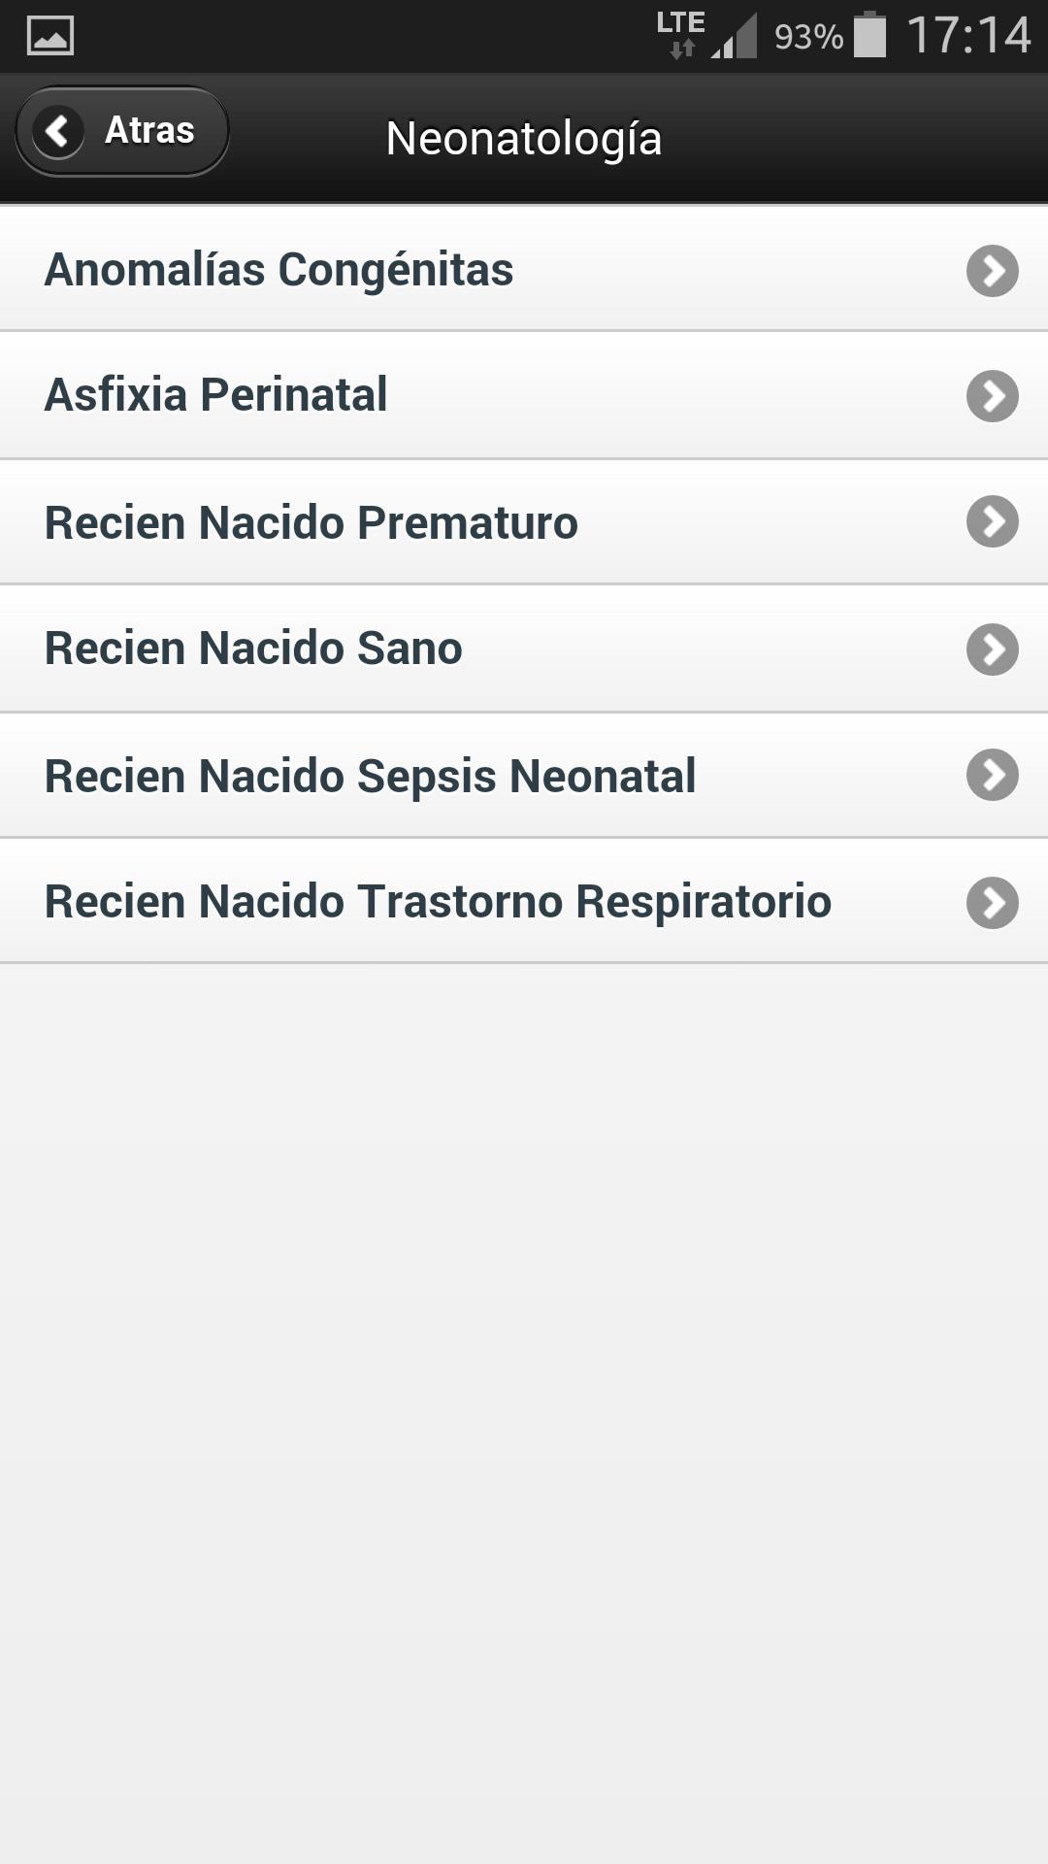Tap the back arrow icon beside Atras
This screenshot has width=1048, height=1864.
58,131
